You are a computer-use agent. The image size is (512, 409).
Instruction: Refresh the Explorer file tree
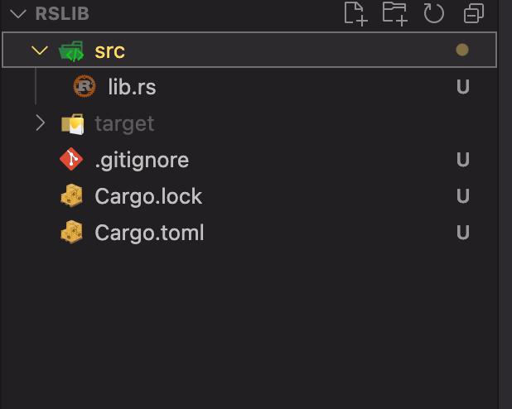[433, 13]
